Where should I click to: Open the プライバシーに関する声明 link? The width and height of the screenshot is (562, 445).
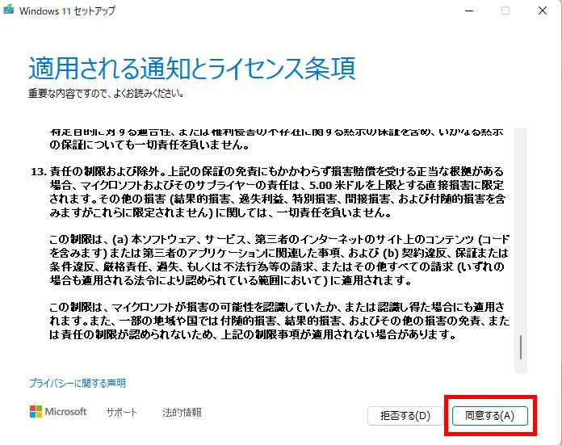pos(78,384)
